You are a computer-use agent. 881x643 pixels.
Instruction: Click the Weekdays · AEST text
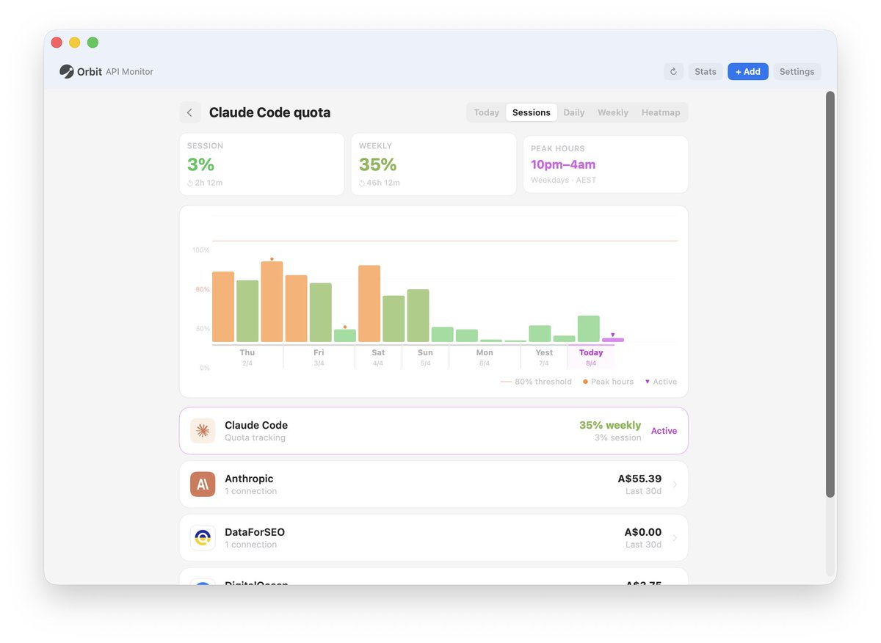tap(563, 180)
